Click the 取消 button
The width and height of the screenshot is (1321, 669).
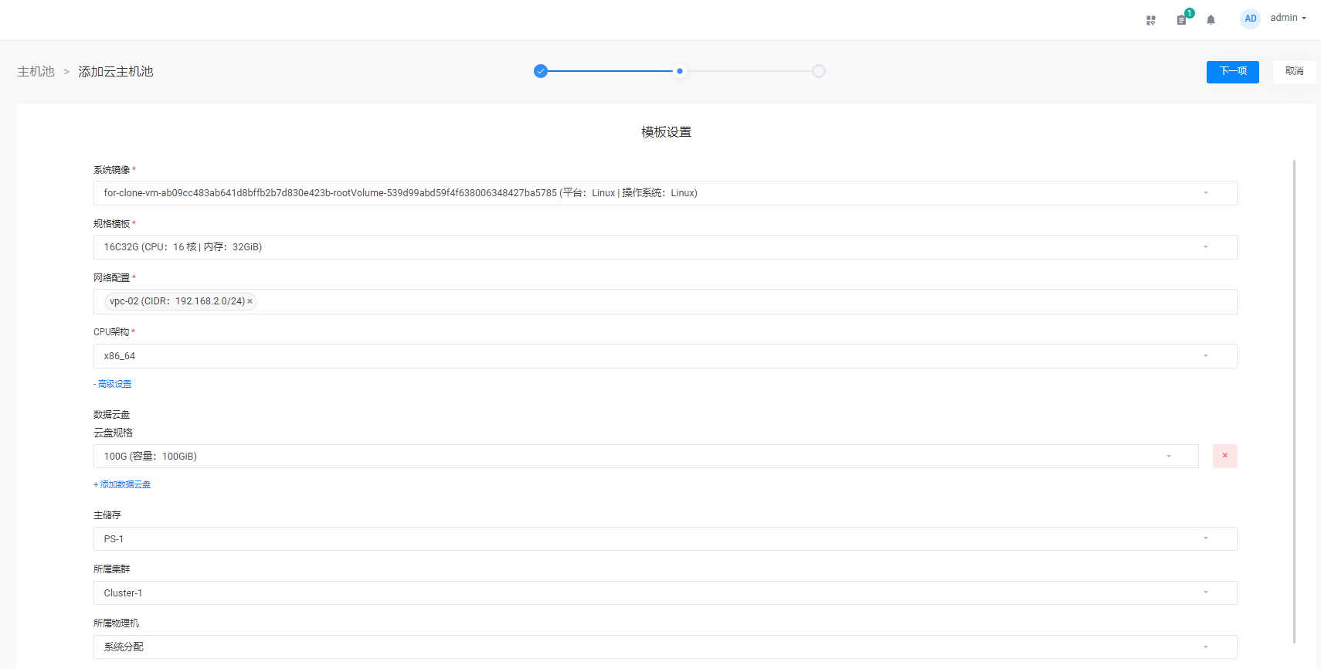[x=1294, y=71]
